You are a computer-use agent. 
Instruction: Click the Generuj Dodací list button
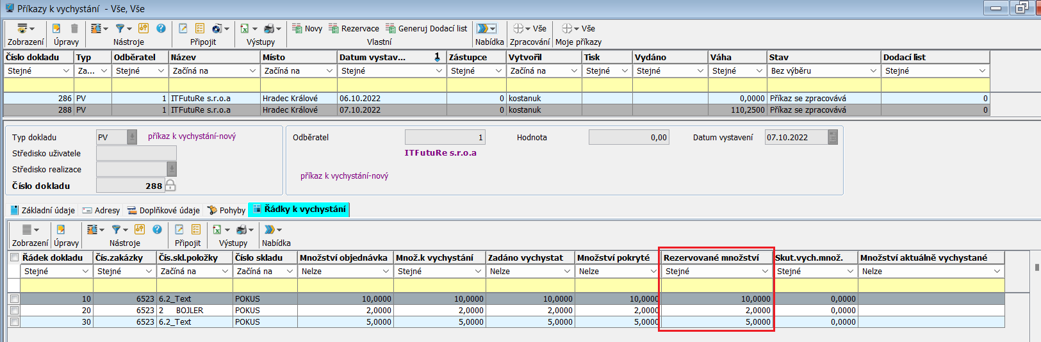[426, 28]
